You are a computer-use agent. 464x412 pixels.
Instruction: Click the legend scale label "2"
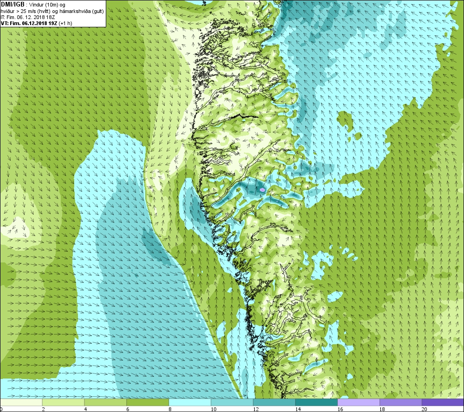click(x=43, y=409)
